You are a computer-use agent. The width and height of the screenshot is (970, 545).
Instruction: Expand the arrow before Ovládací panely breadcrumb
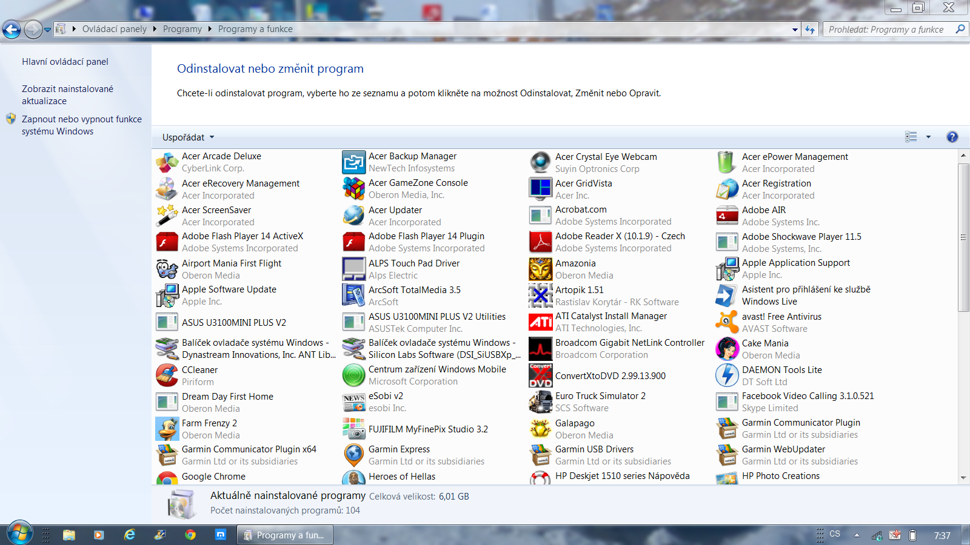point(75,29)
